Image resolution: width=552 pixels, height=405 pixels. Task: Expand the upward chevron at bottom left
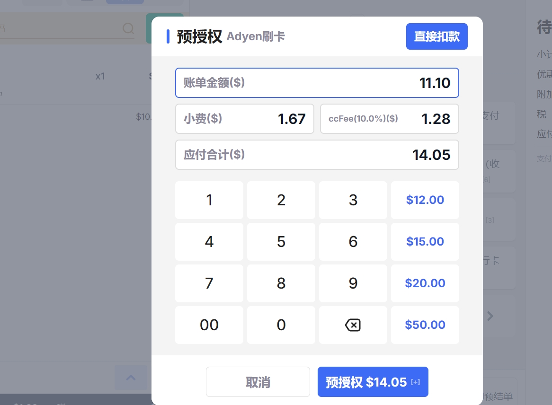point(131,378)
